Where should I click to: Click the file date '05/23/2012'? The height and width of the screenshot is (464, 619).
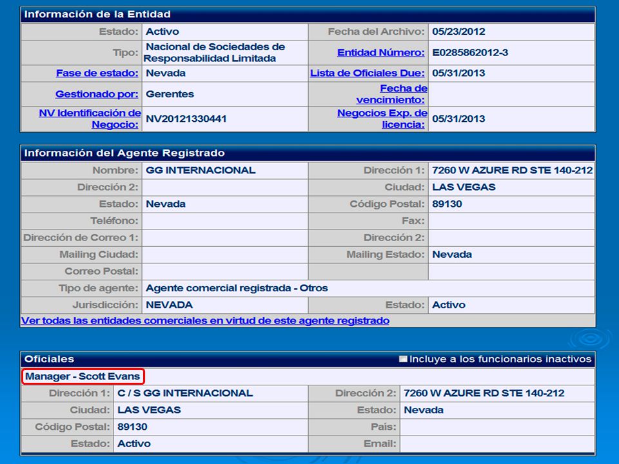pyautogui.click(x=458, y=32)
